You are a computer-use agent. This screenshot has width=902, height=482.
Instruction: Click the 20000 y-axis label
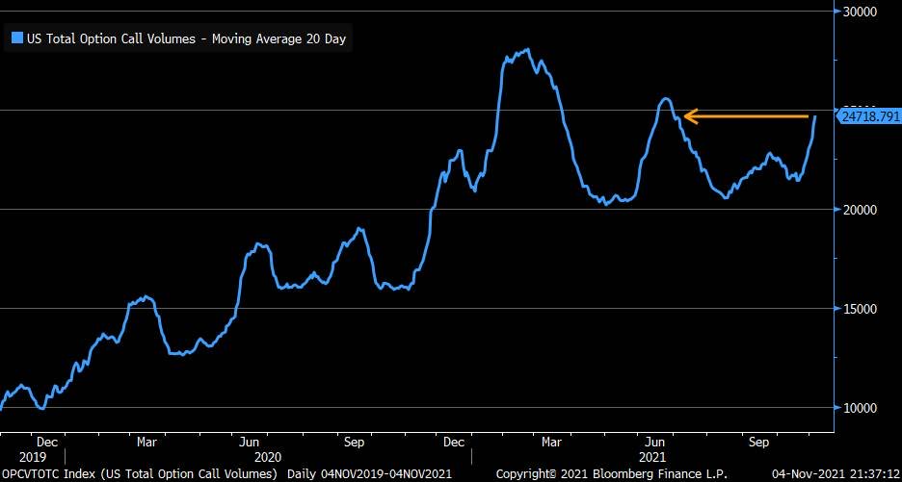click(860, 210)
